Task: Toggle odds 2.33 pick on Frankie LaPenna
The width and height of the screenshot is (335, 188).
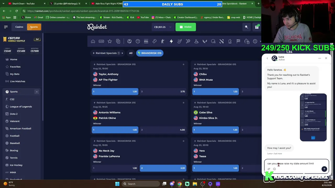Action: click(163, 168)
